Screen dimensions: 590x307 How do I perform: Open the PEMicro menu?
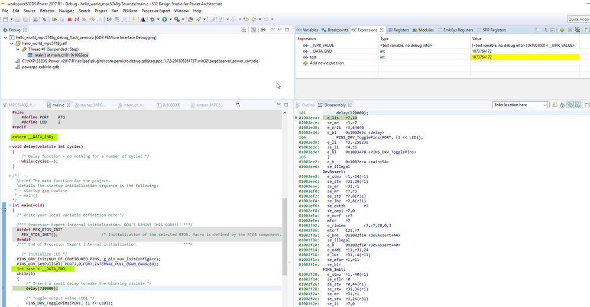[129, 11]
